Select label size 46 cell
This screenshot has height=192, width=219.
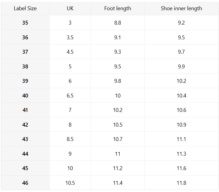pos(25,183)
